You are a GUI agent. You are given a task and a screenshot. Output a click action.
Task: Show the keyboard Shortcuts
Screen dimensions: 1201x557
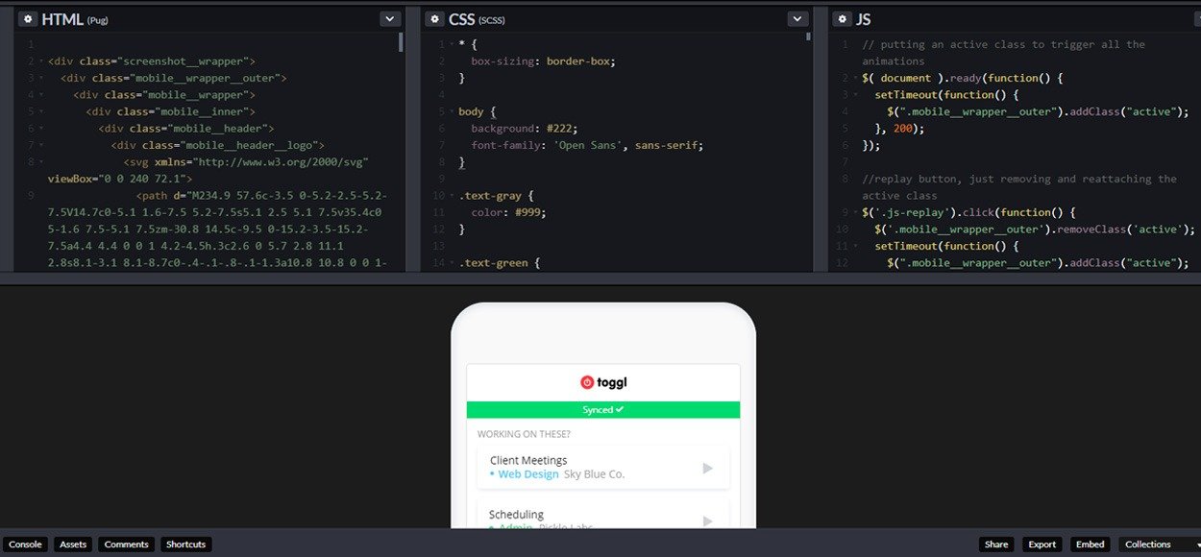(x=185, y=545)
